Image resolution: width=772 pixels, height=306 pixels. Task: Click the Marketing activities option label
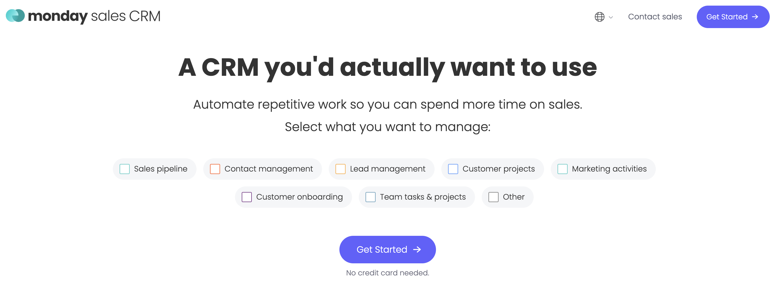coord(609,169)
